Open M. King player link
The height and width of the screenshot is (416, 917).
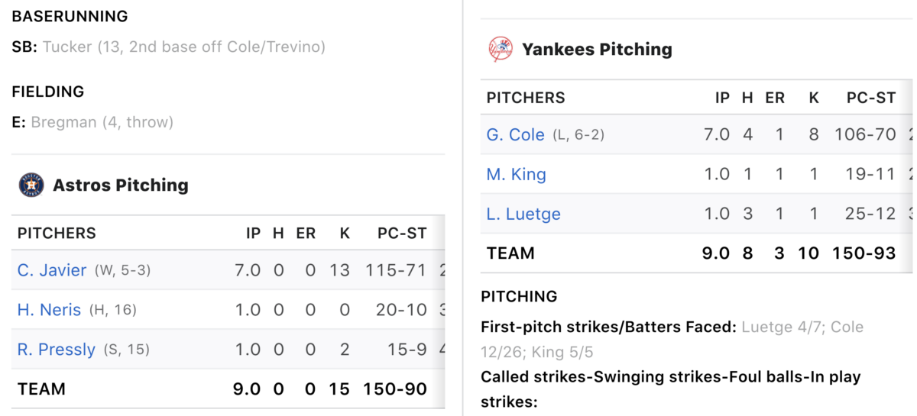click(517, 174)
